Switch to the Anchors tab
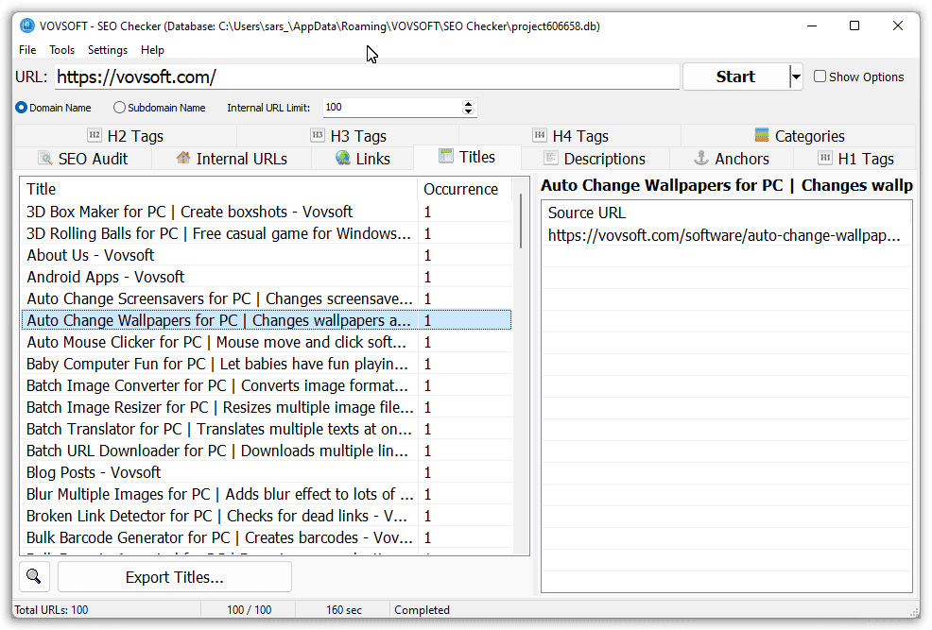 pos(732,159)
